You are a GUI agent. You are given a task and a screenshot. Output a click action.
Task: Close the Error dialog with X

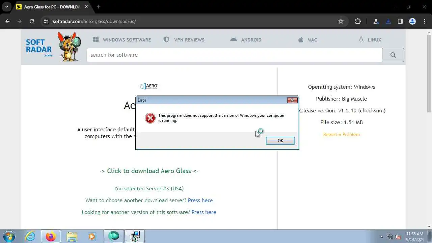292,100
